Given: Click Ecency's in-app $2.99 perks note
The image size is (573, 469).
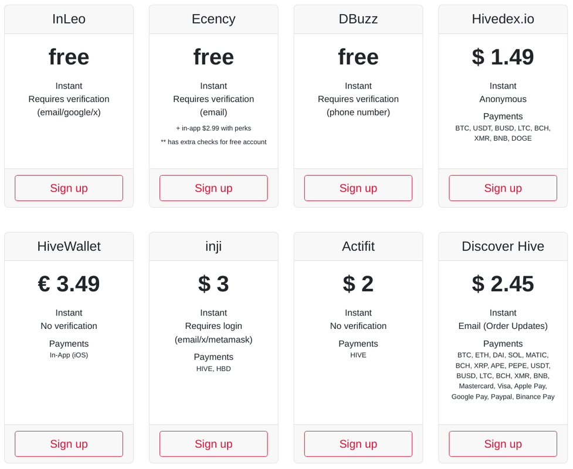Looking at the screenshot, I should tap(213, 128).
